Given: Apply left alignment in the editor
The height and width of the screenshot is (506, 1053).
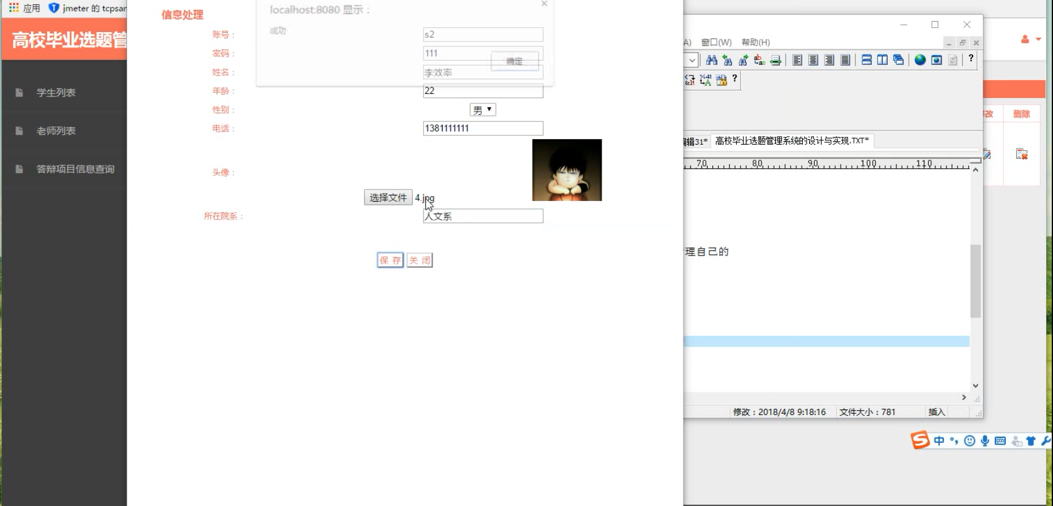Looking at the screenshot, I should (x=797, y=60).
